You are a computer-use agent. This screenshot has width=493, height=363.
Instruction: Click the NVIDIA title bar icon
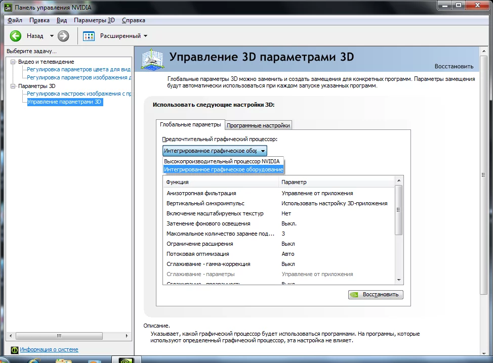tap(8, 7)
